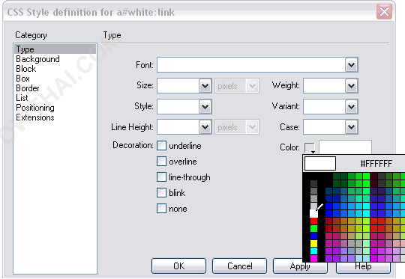Pick the magenta swatch in left column
The height and width of the screenshot is (279, 405).
pos(313,258)
